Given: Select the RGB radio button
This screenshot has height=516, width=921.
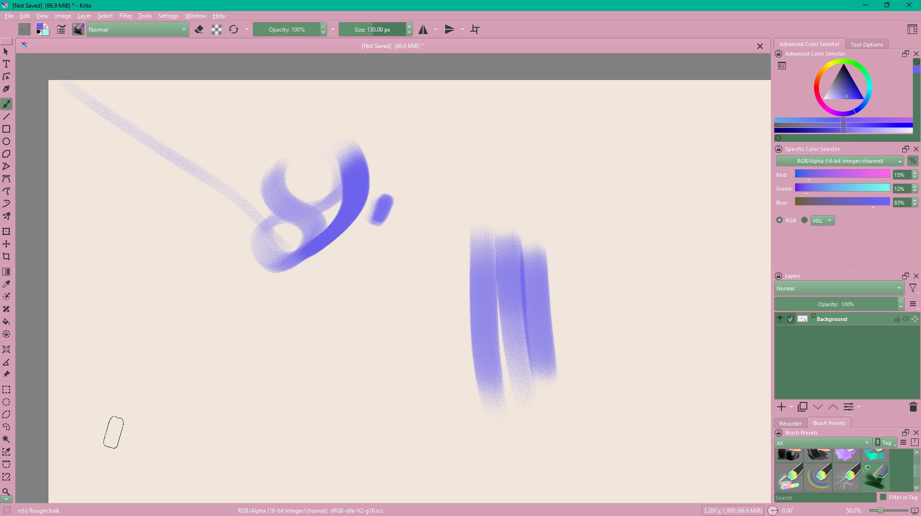Looking at the screenshot, I should point(779,220).
